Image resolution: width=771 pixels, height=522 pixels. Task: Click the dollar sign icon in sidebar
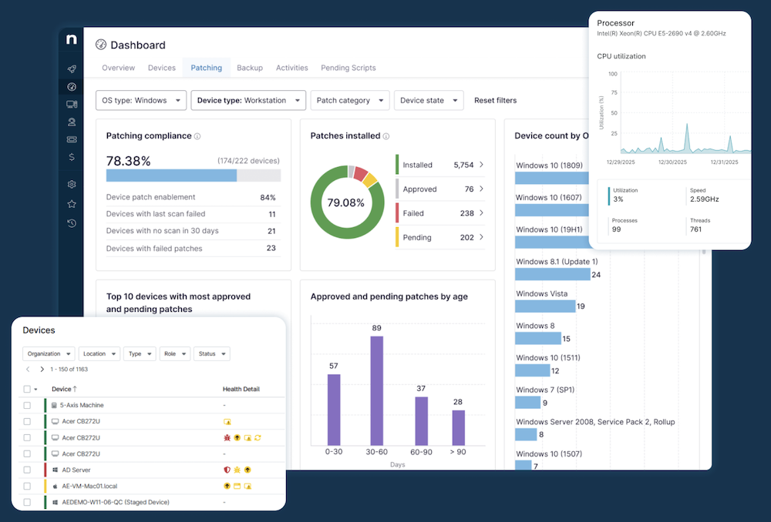pos(72,157)
